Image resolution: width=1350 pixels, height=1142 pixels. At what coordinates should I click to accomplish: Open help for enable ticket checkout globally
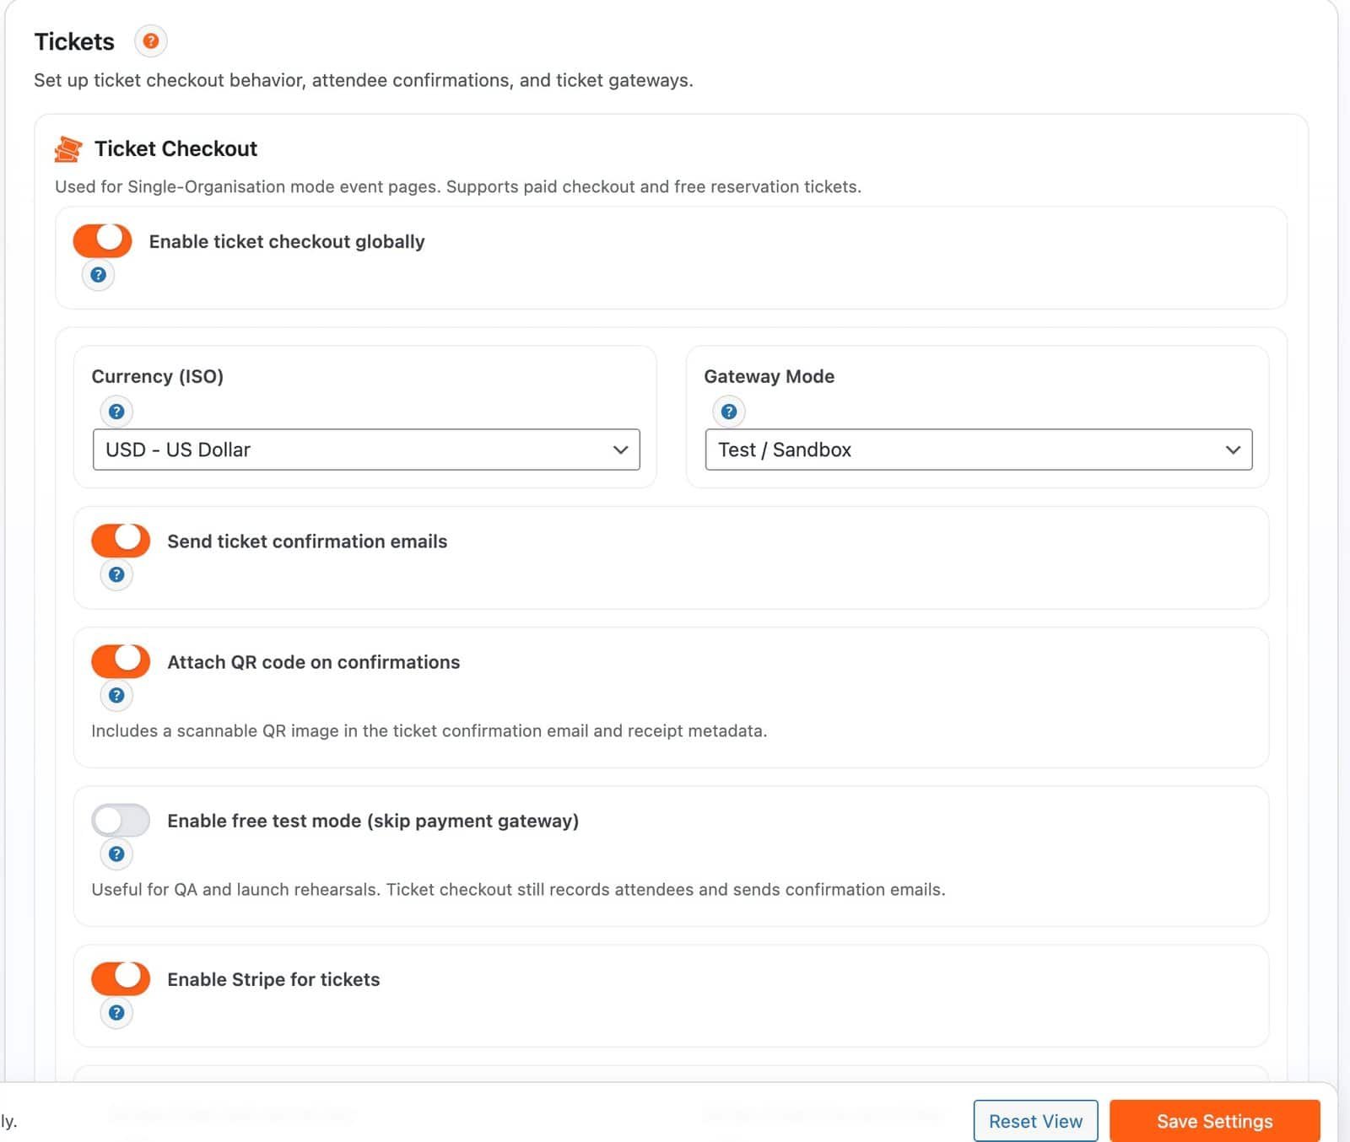pyautogui.click(x=98, y=274)
